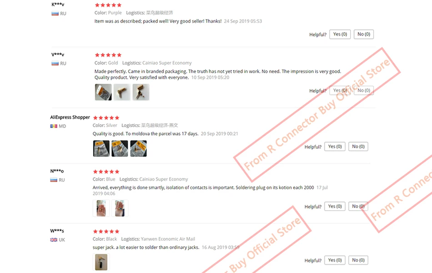
Task: Mark V***v's review as helpful with Yes
Action: (x=340, y=91)
